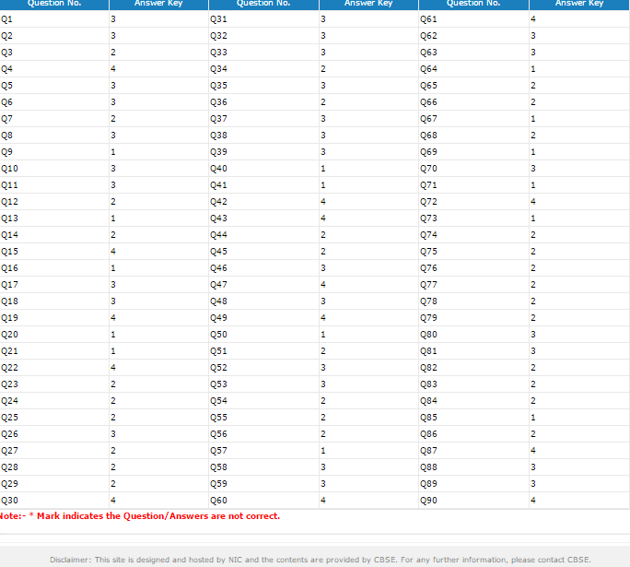Viewport: 630px width, 567px height.
Task: Select the Q72 answer key value
Action: [533, 202]
